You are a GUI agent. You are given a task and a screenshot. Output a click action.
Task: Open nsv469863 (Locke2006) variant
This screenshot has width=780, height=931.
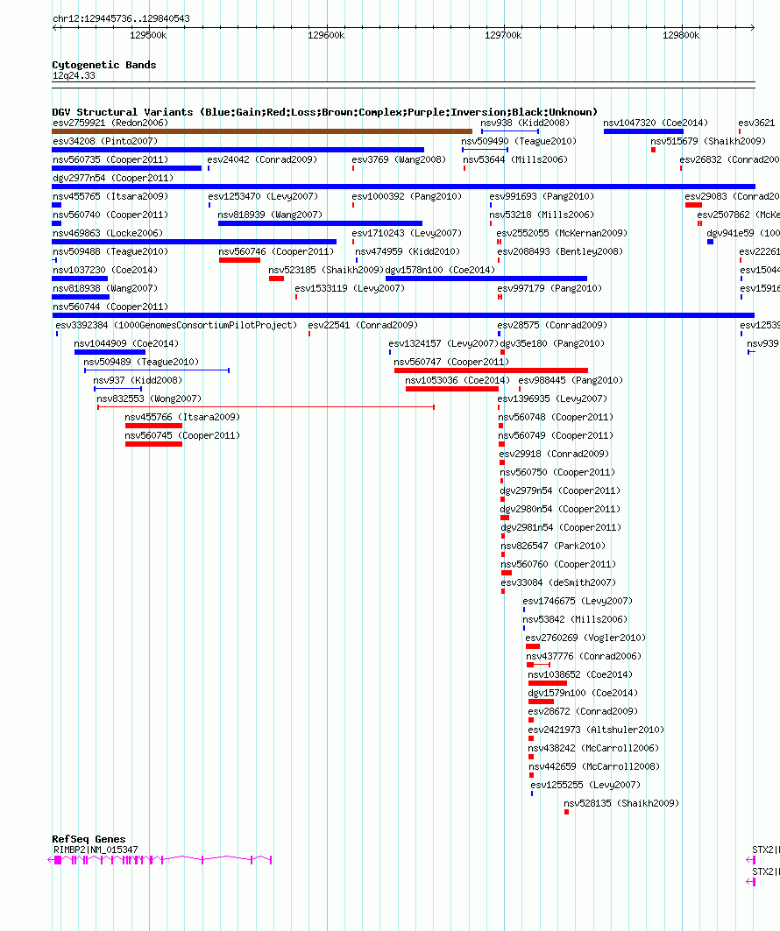point(108,233)
